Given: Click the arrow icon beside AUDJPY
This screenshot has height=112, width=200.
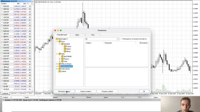Looking at the screenshot, I should pyautogui.click(x=2, y=59).
